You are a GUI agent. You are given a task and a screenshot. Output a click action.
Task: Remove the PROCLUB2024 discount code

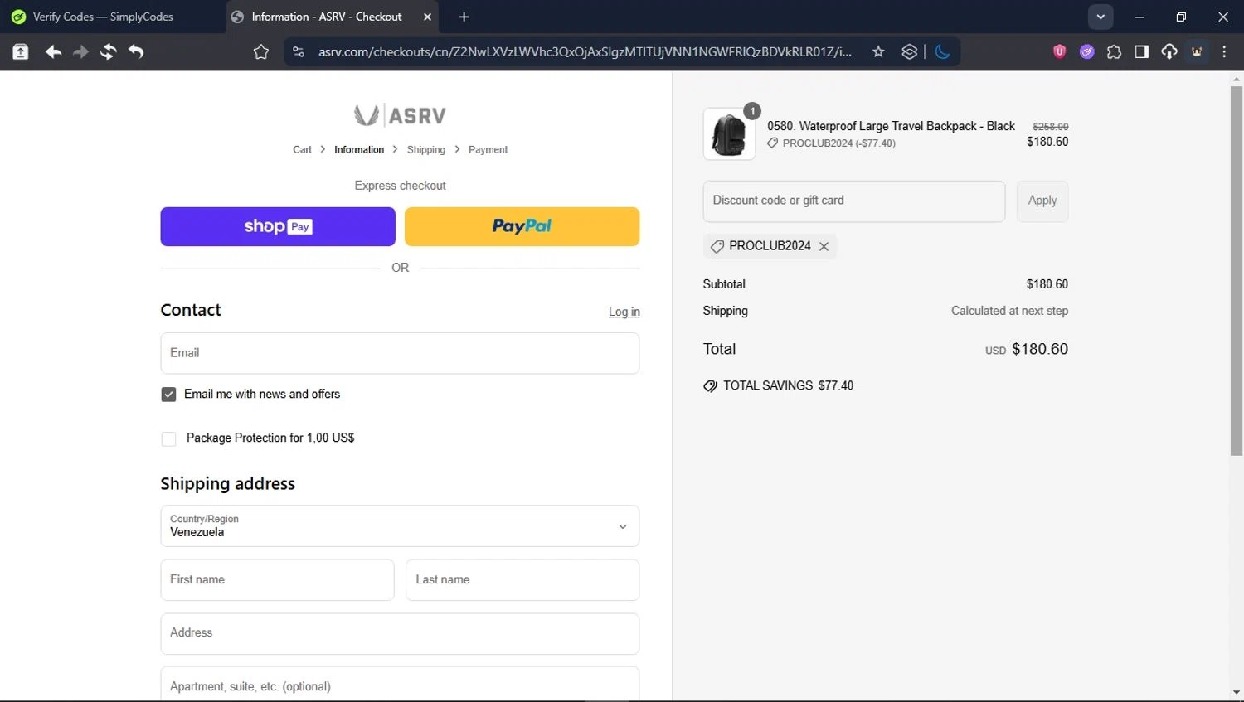pyautogui.click(x=824, y=246)
